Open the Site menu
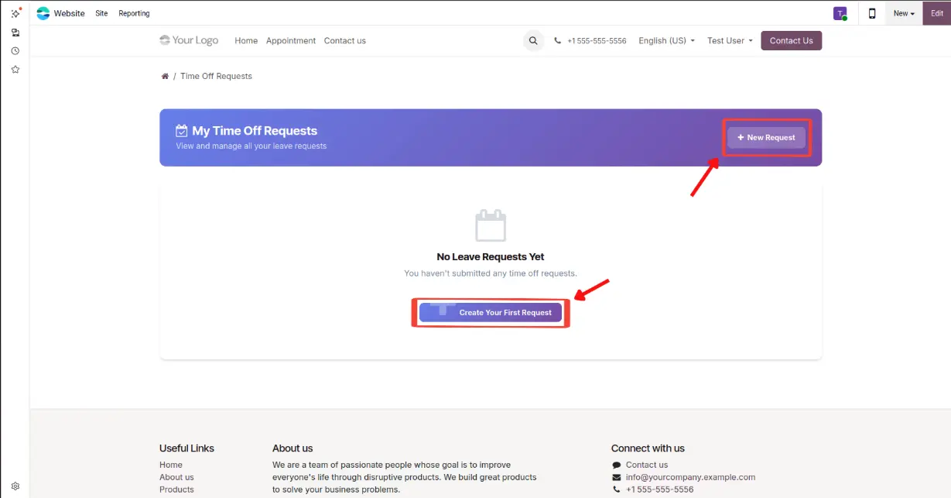 click(x=101, y=13)
